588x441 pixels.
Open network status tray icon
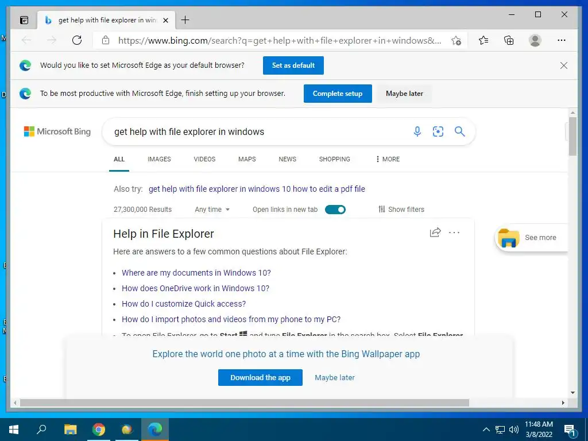[x=500, y=430]
